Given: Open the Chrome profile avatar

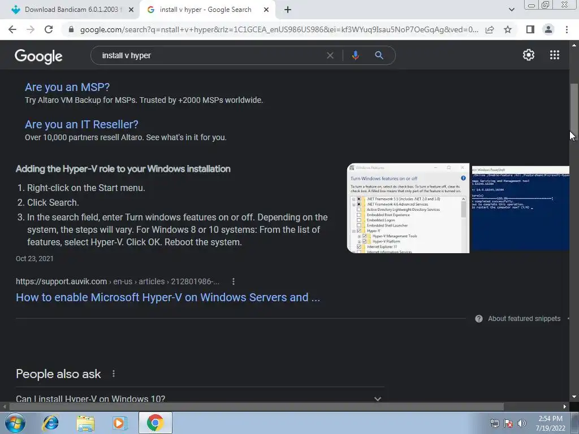Looking at the screenshot, I should pyautogui.click(x=548, y=29).
